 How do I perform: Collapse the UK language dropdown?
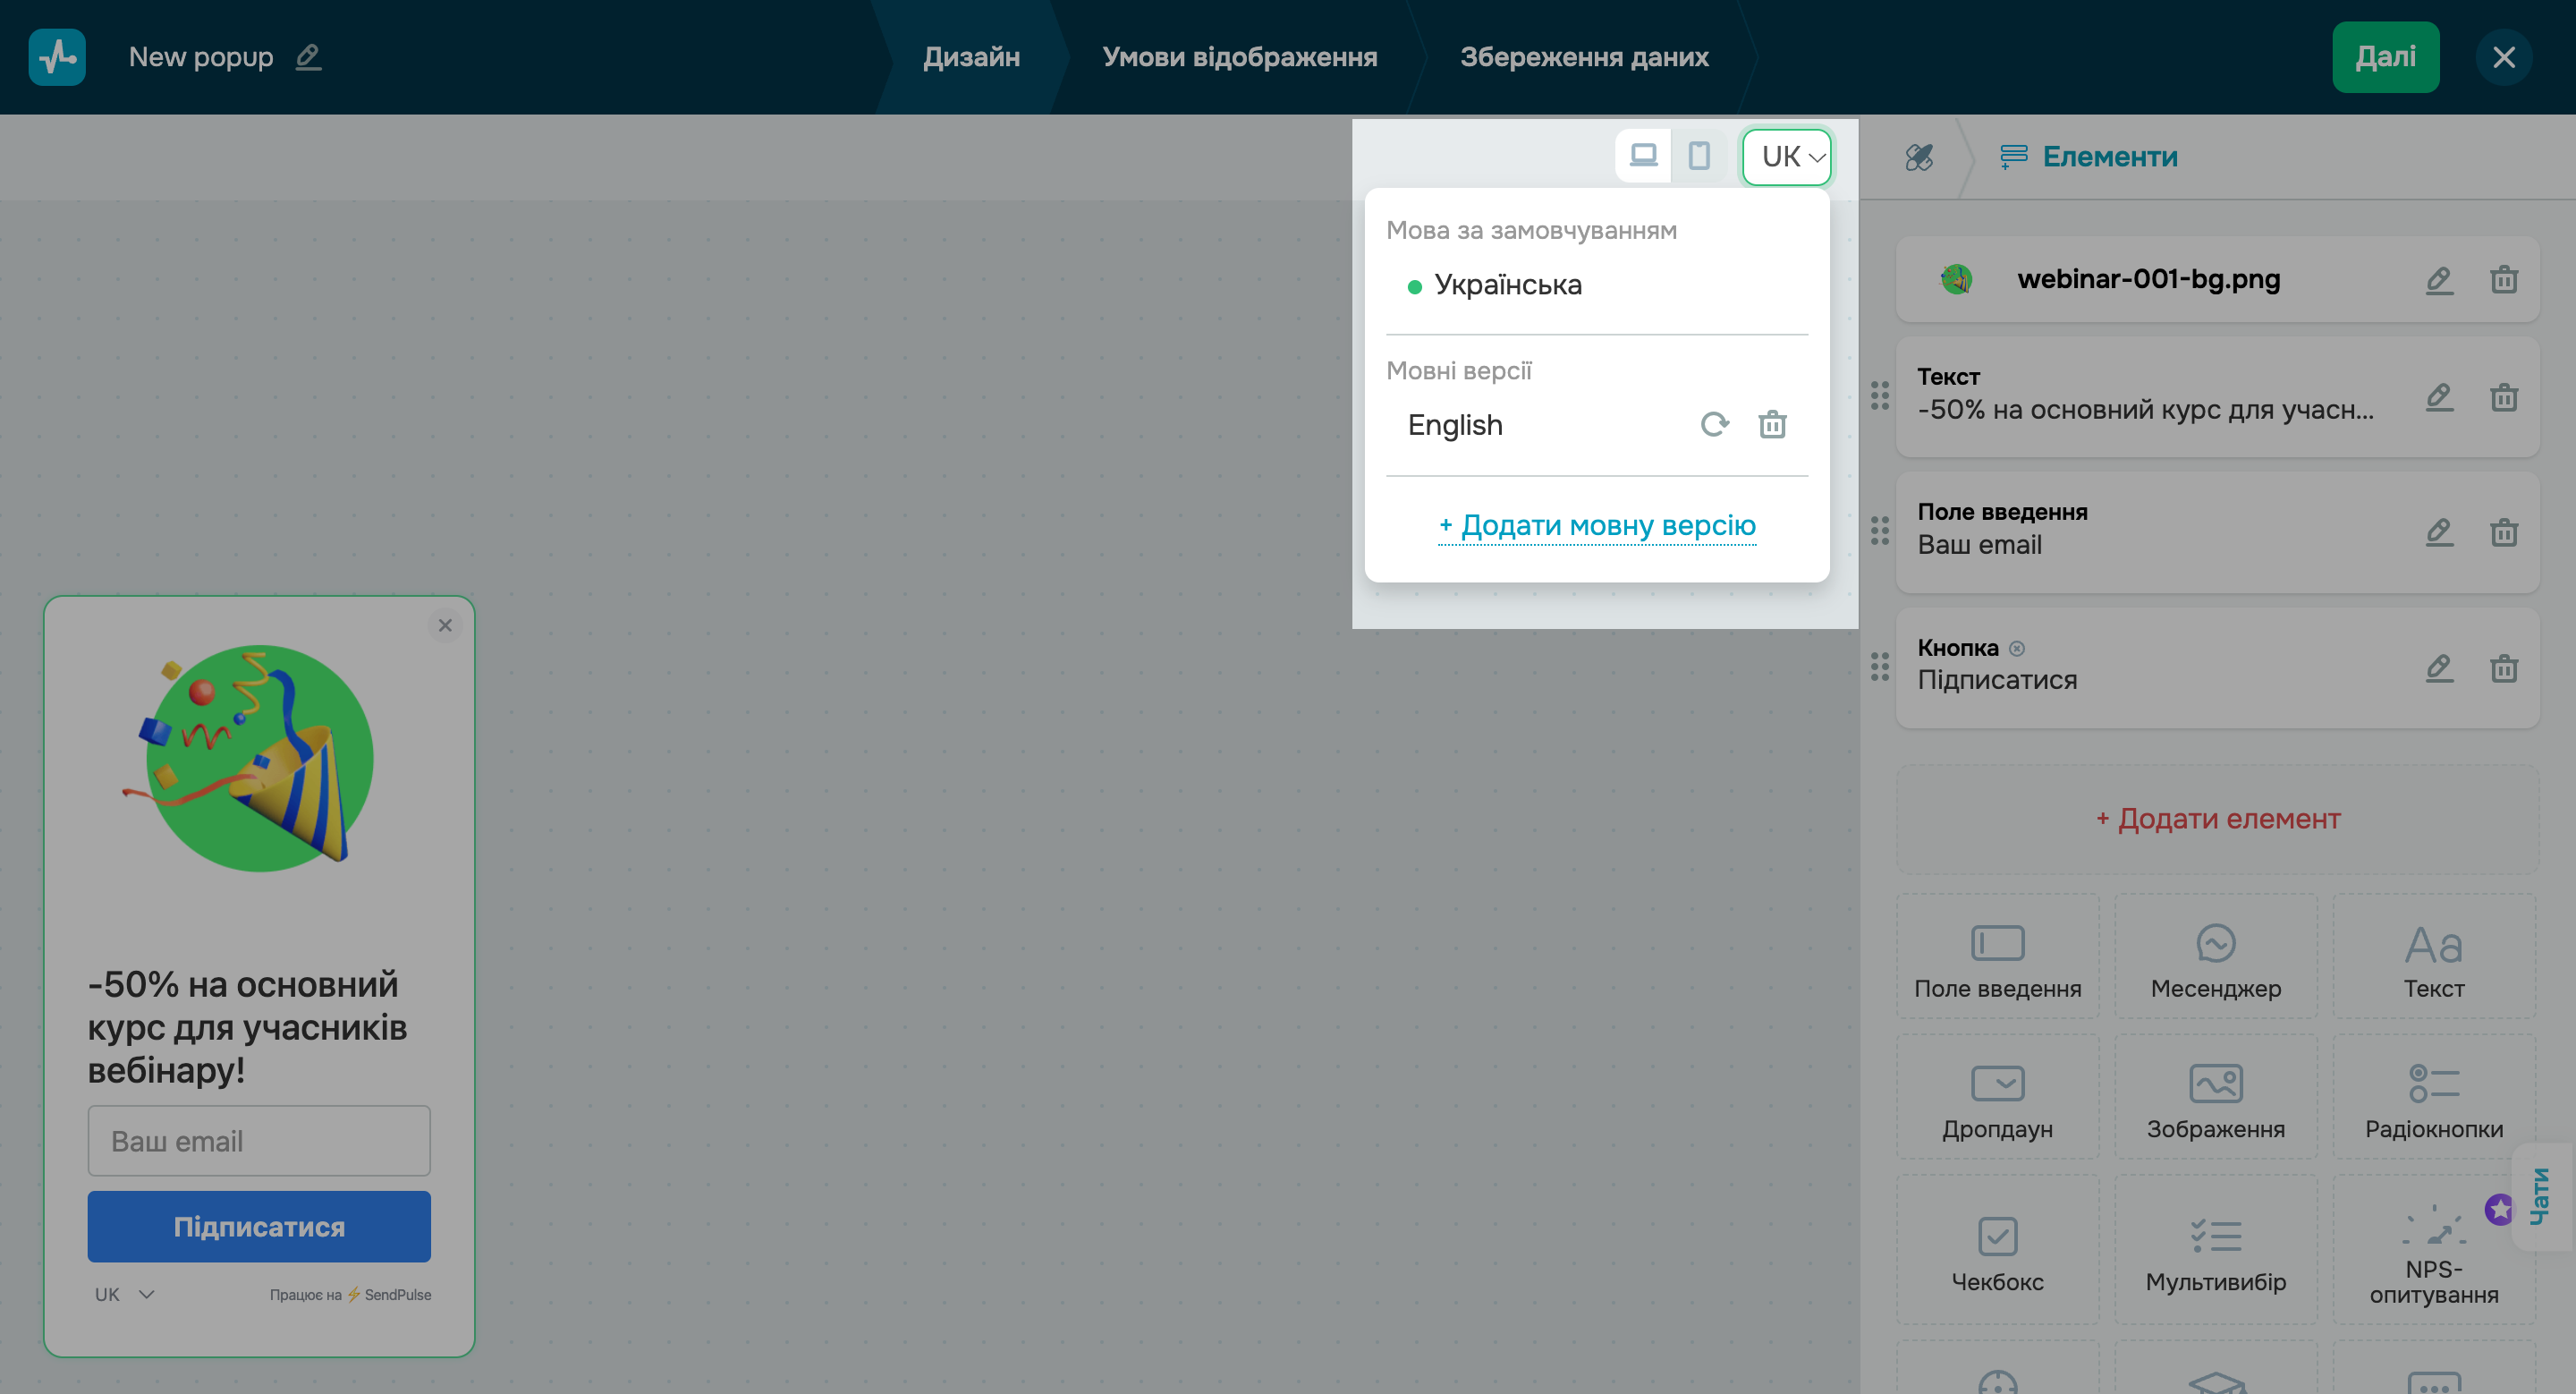[1787, 157]
